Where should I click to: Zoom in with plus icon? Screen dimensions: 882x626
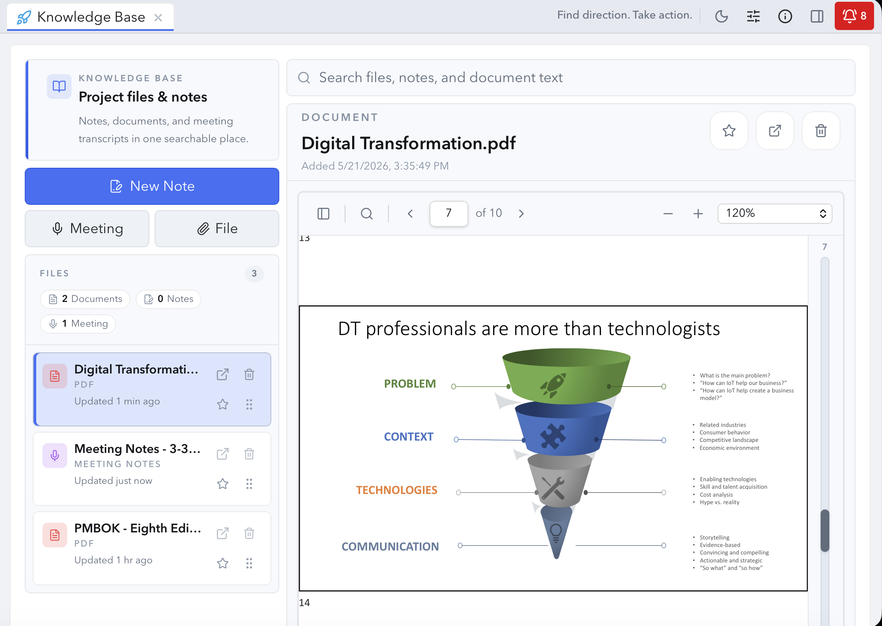pos(698,214)
